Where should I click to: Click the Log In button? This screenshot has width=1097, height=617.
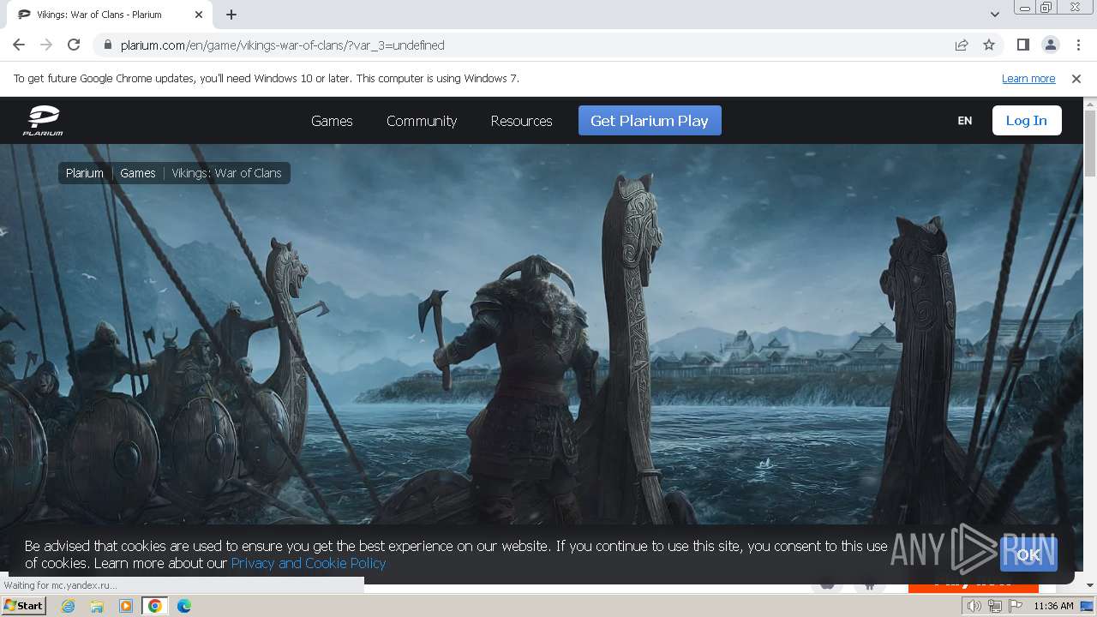[1027, 121]
